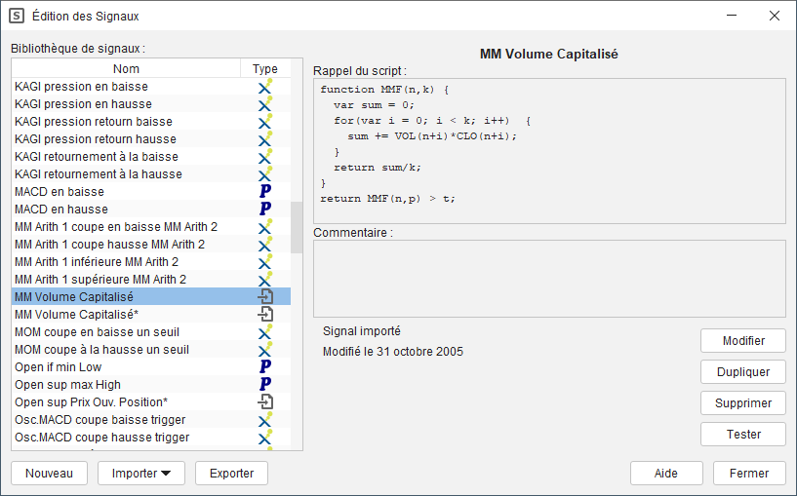797x496 pixels.
Task: Delete the signal using Supprimer
Action: [x=742, y=403]
